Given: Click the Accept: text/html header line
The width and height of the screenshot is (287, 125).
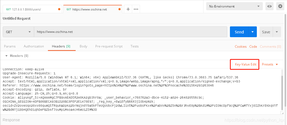Looking at the screenshot, I should point(121,81).
